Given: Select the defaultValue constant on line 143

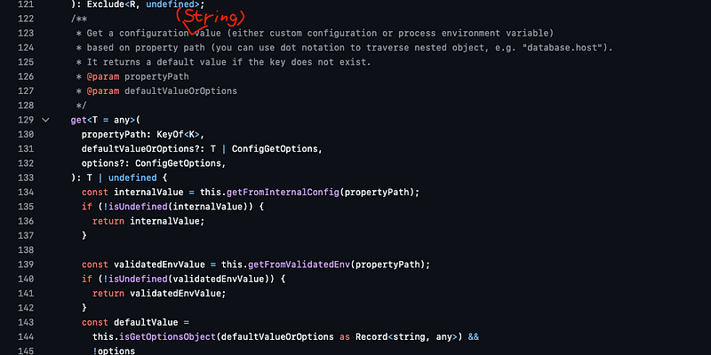Looking at the screenshot, I should [146, 322].
